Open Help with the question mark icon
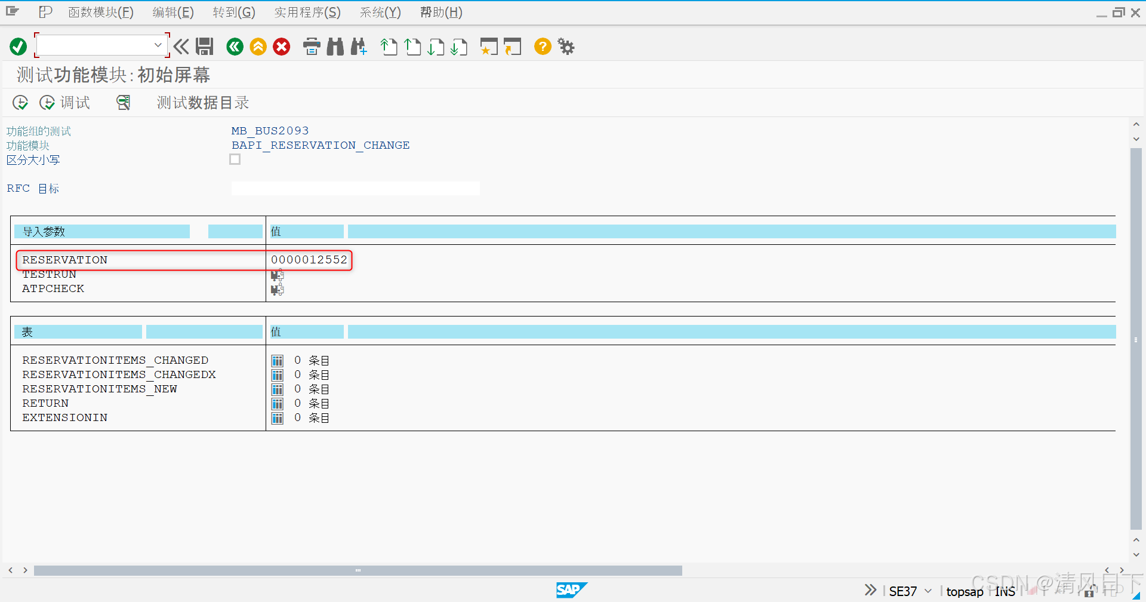 coord(542,47)
